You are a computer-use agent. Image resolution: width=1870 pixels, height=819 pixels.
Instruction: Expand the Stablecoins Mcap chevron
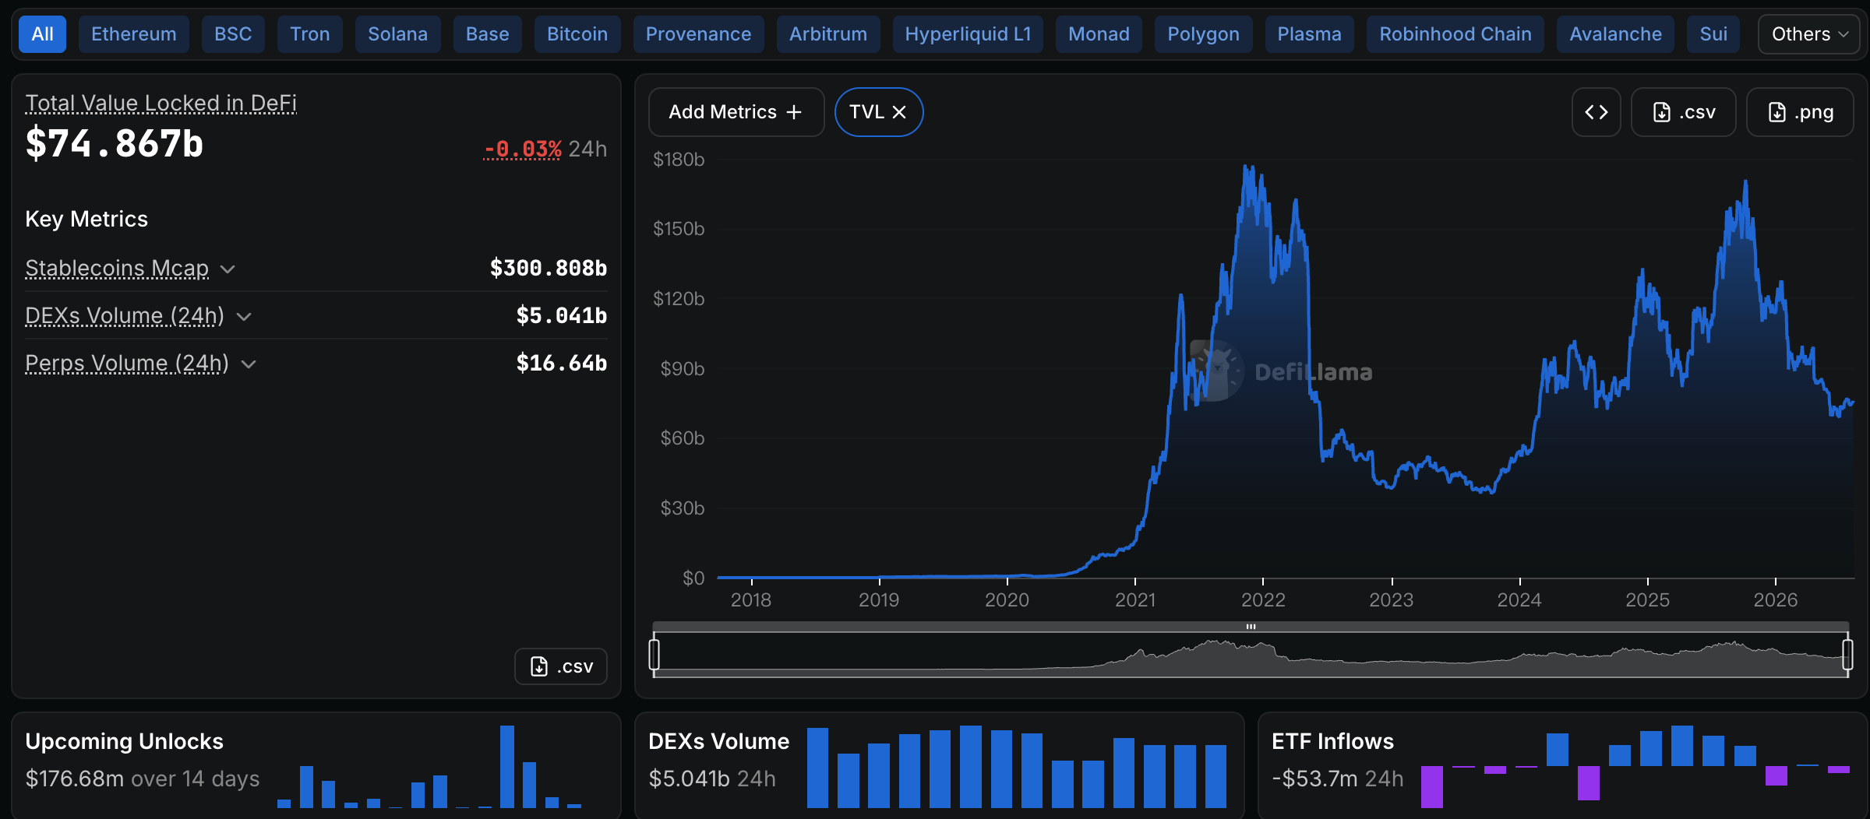(x=228, y=269)
